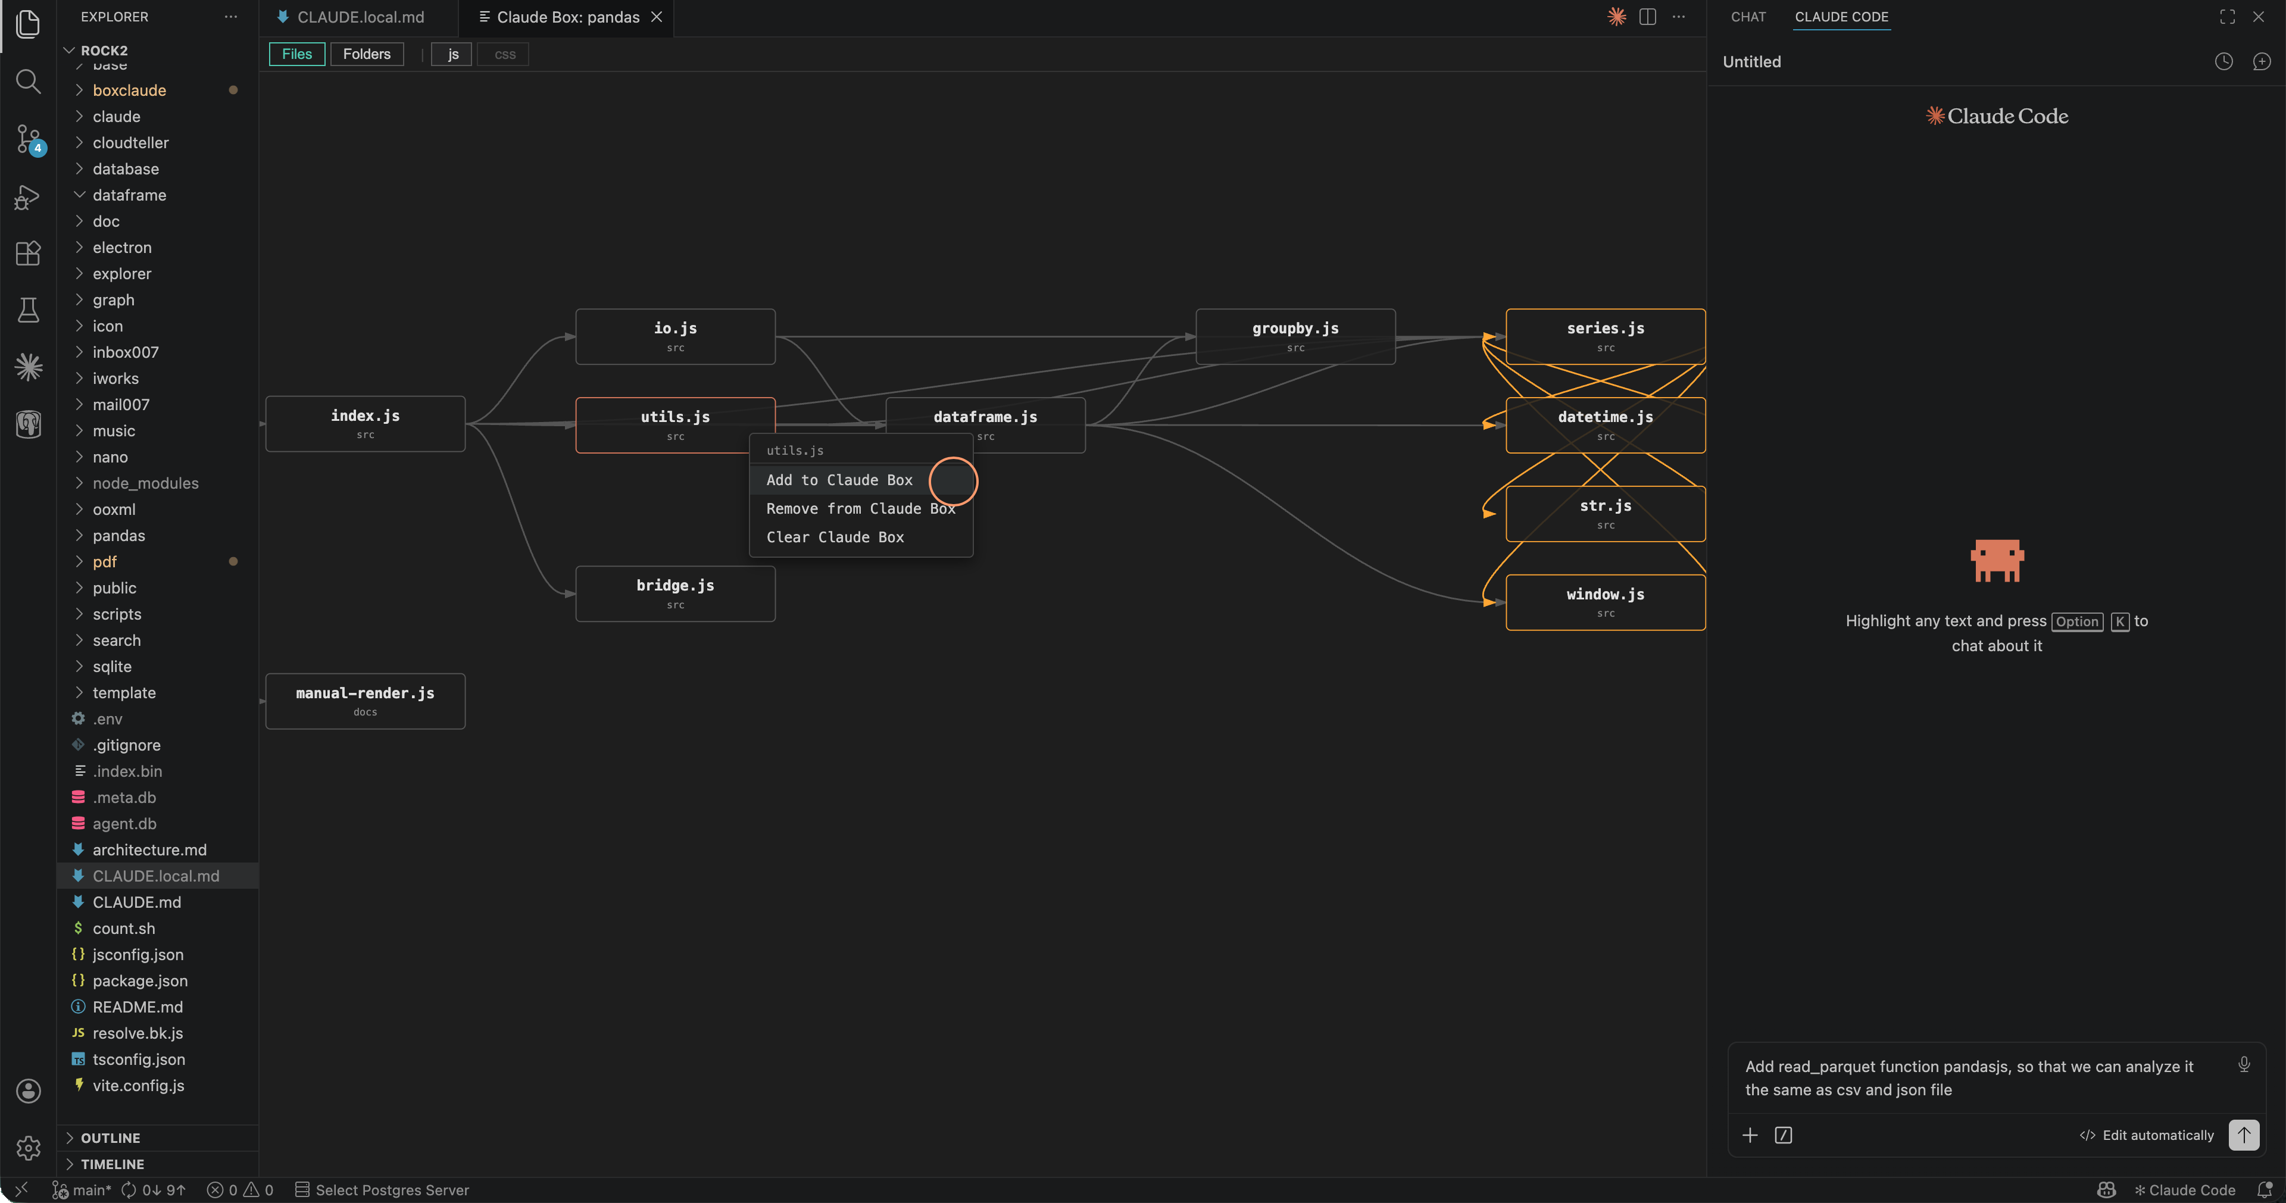Toggle the js file type filter
The width and height of the screenshot is (2286, 1203).
tap(452, 54)
